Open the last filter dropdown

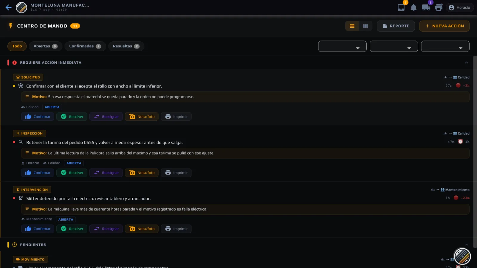(445, 46)
